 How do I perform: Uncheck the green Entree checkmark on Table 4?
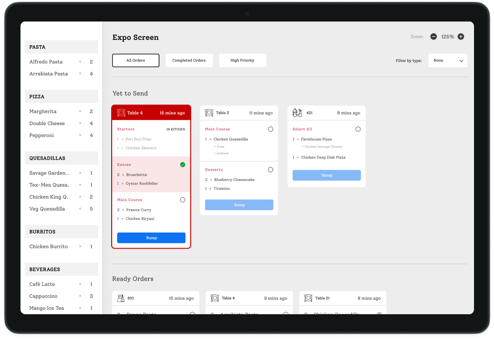coord(183,165)
